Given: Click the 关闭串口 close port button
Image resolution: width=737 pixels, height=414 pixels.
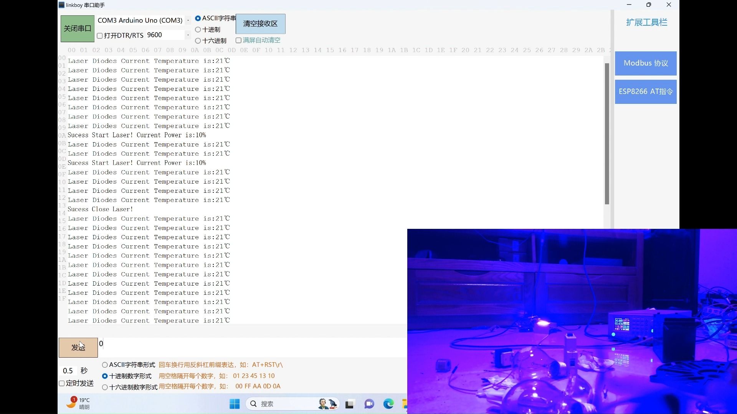Looking at the screenshot, I should tap(78, 29).
